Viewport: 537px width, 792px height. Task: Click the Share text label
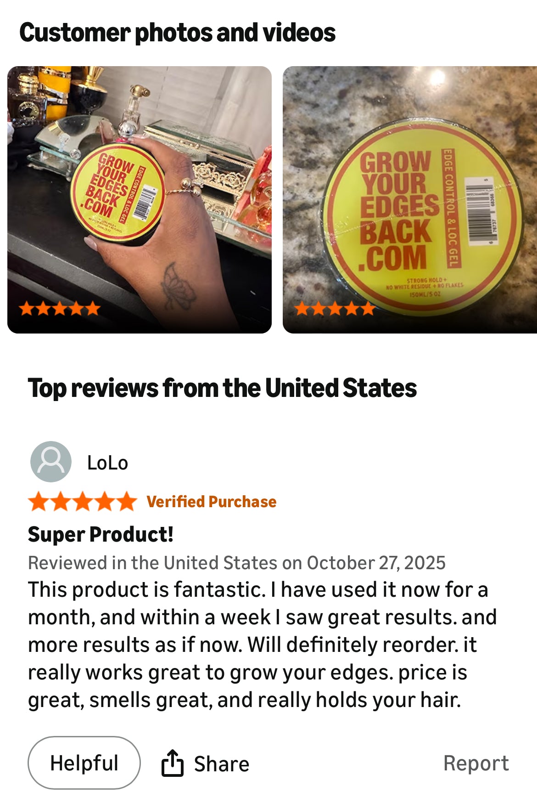click(x=222, y=764)
